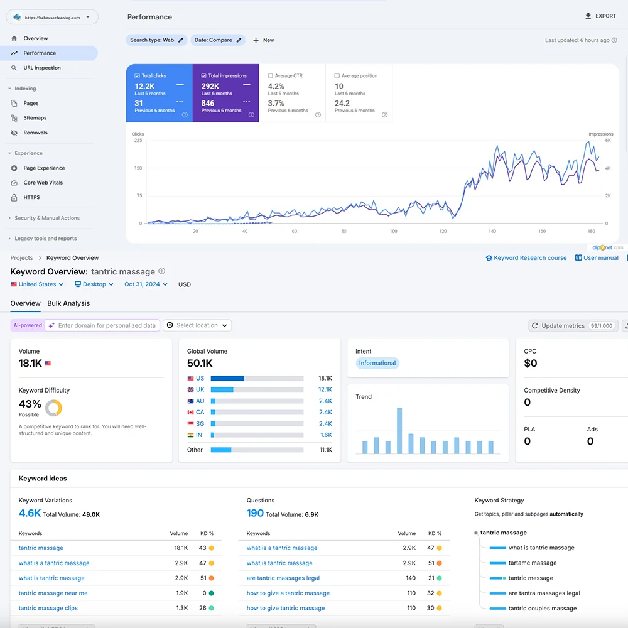628x628 pixels.
Task: Open the Overview item in sidebar
Action: pyautogui.click(x=35, y=38)
